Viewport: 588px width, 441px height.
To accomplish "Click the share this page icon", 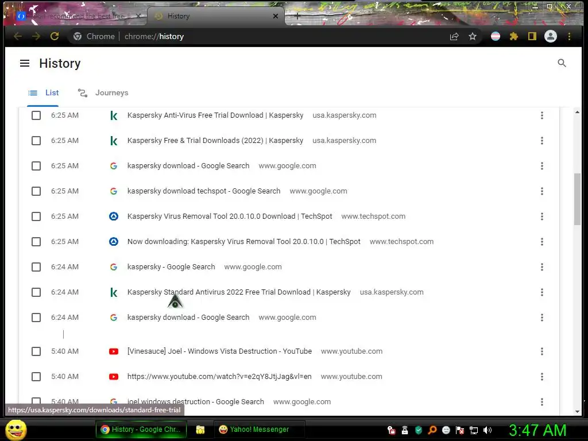I will [454, 36].
